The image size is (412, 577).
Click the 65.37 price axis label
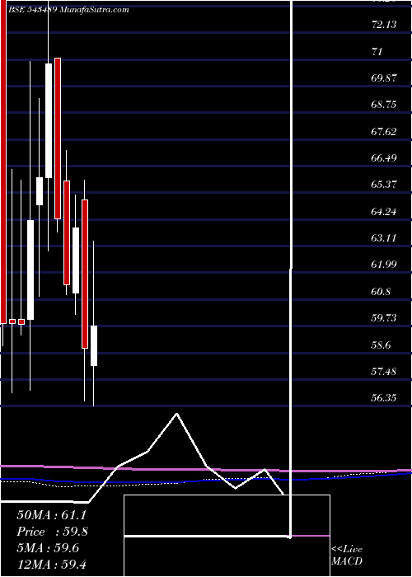tap(384, 185)
